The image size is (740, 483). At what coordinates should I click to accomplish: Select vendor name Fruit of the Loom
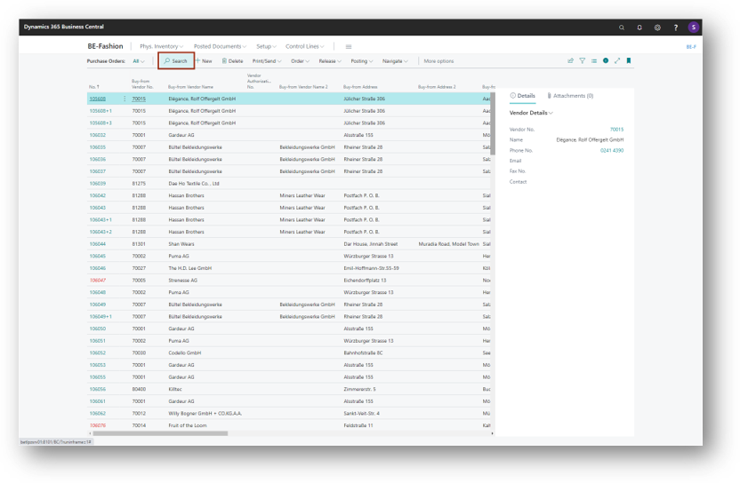(188, 425)
